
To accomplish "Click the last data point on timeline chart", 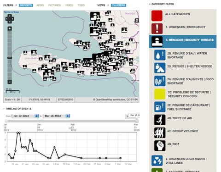I will click(121, 158).
